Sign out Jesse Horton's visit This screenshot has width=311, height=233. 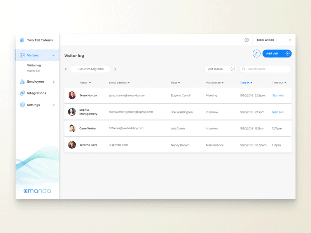278,95
